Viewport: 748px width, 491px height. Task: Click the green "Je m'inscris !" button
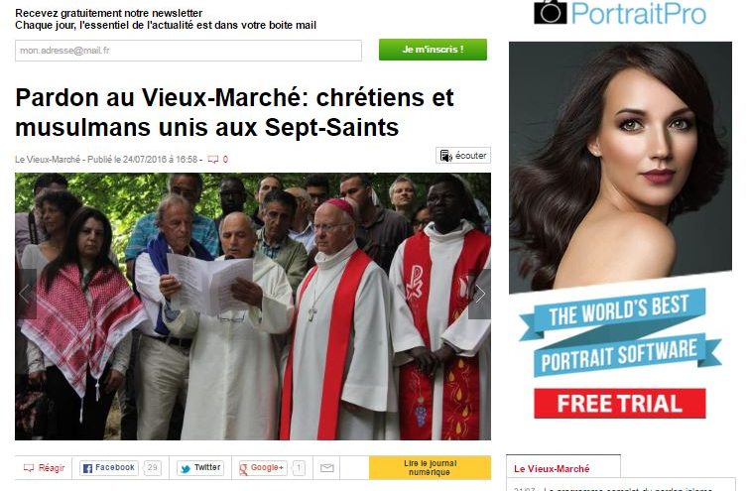[x=433, y=50]
